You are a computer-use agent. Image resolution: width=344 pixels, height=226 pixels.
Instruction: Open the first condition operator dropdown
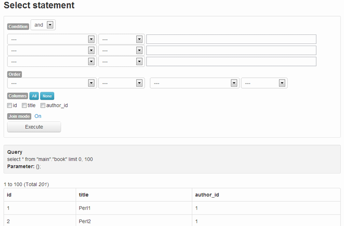click(x=121, y=39)
